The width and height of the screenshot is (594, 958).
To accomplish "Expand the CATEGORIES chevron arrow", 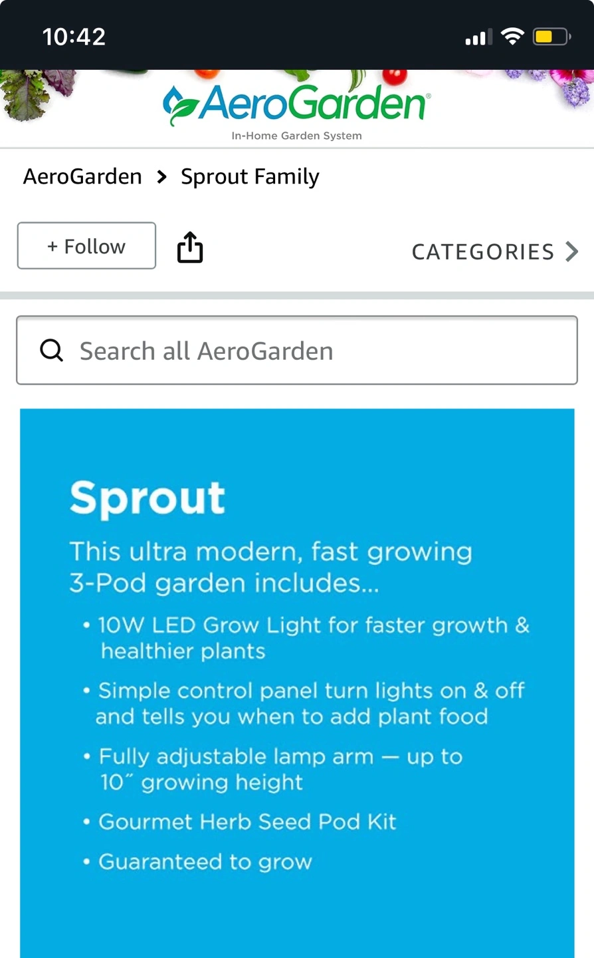I will coord(571,251).
